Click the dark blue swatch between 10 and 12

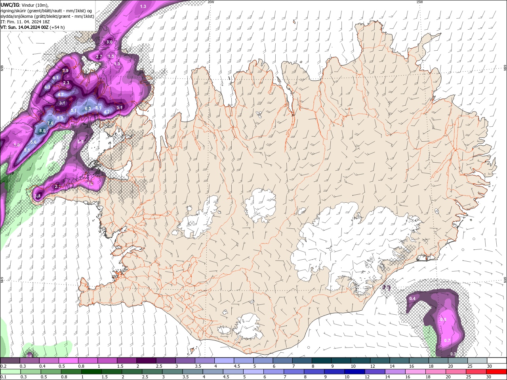[354, 372]
